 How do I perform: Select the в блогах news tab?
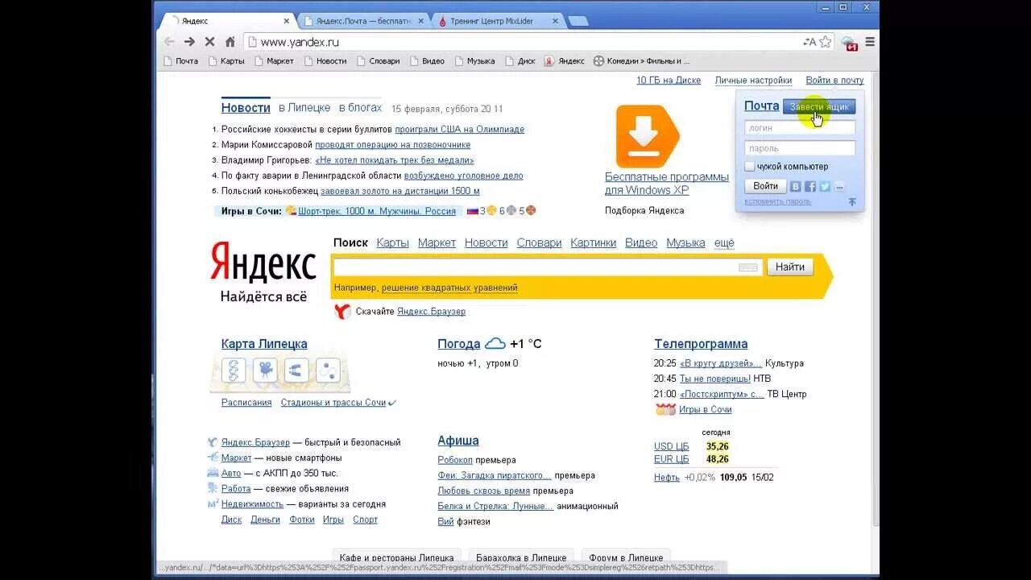pos(360,107)
